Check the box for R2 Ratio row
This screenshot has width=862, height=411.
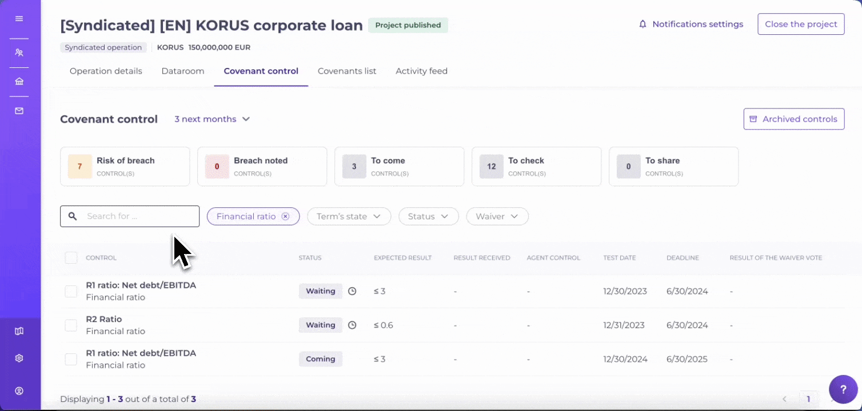coord(71,325)
